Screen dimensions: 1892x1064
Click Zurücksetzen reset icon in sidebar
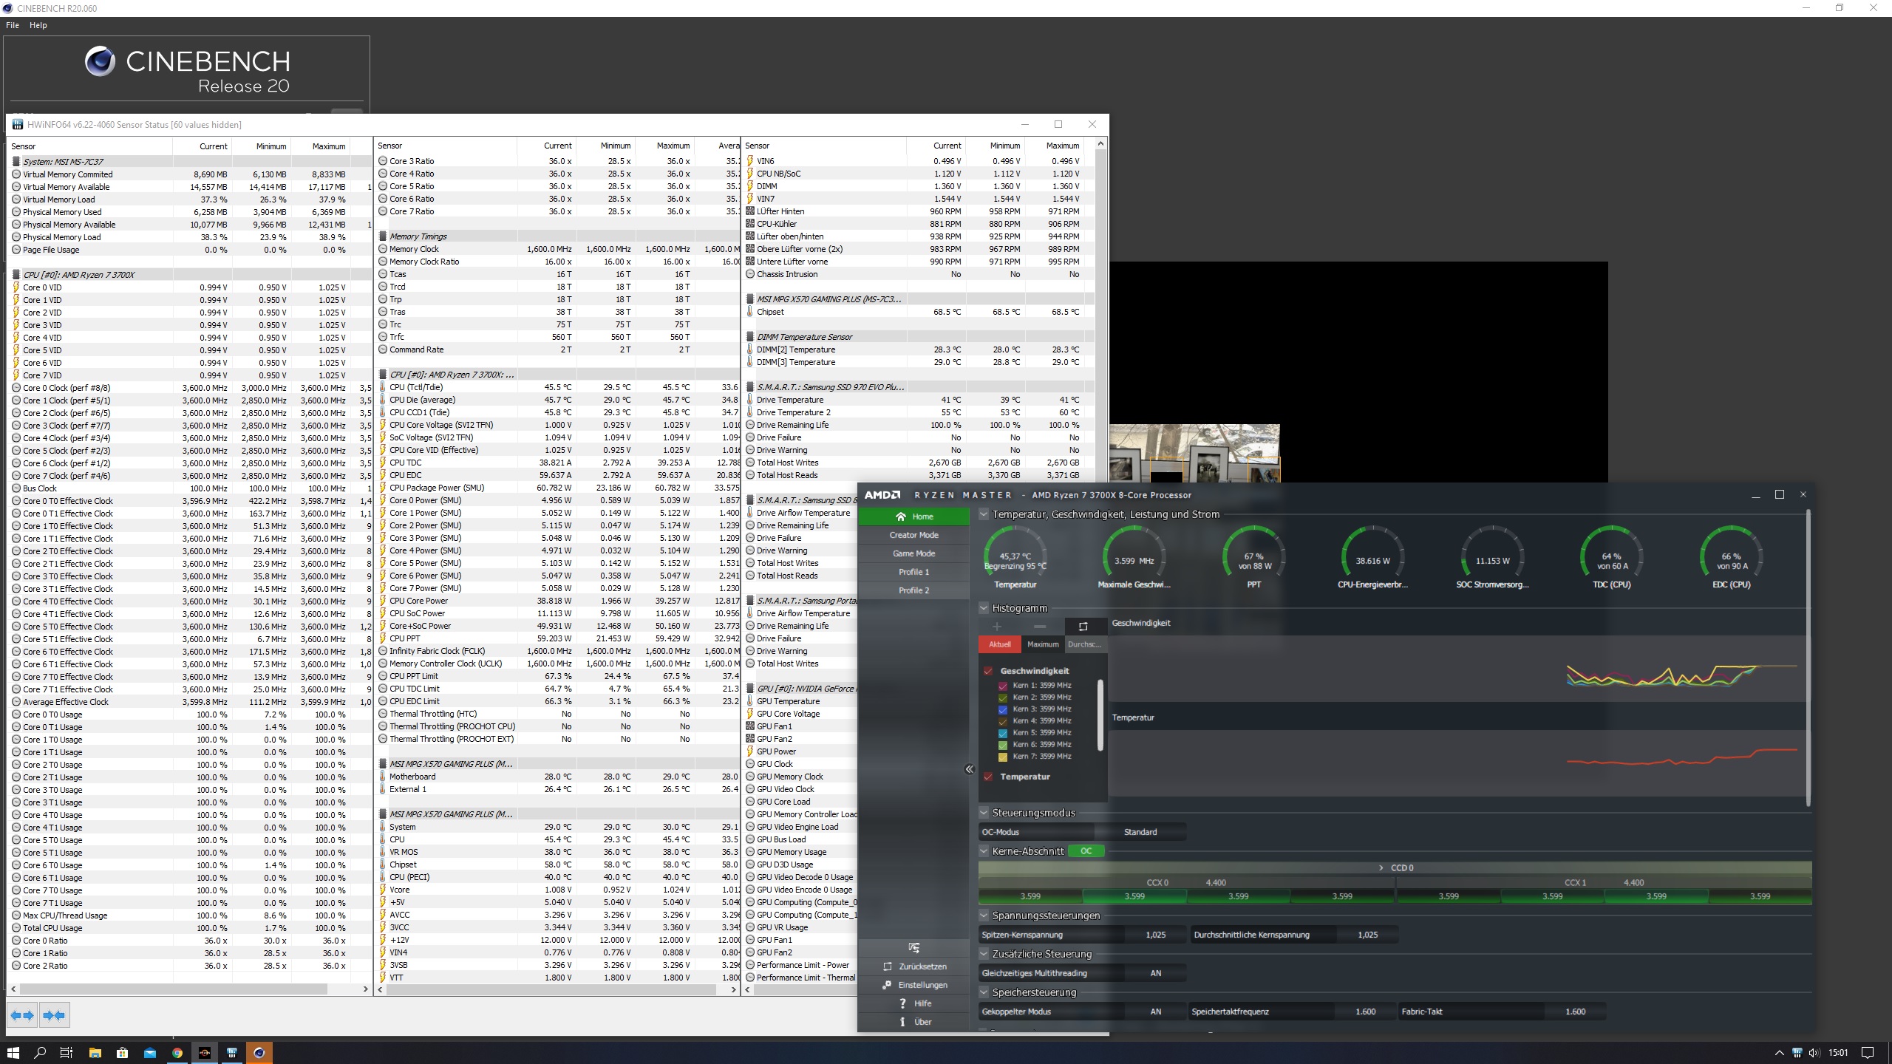[x=888, y=966]
